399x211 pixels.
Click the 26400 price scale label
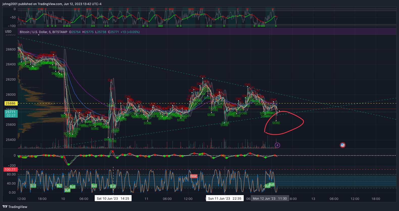(11, 64)
